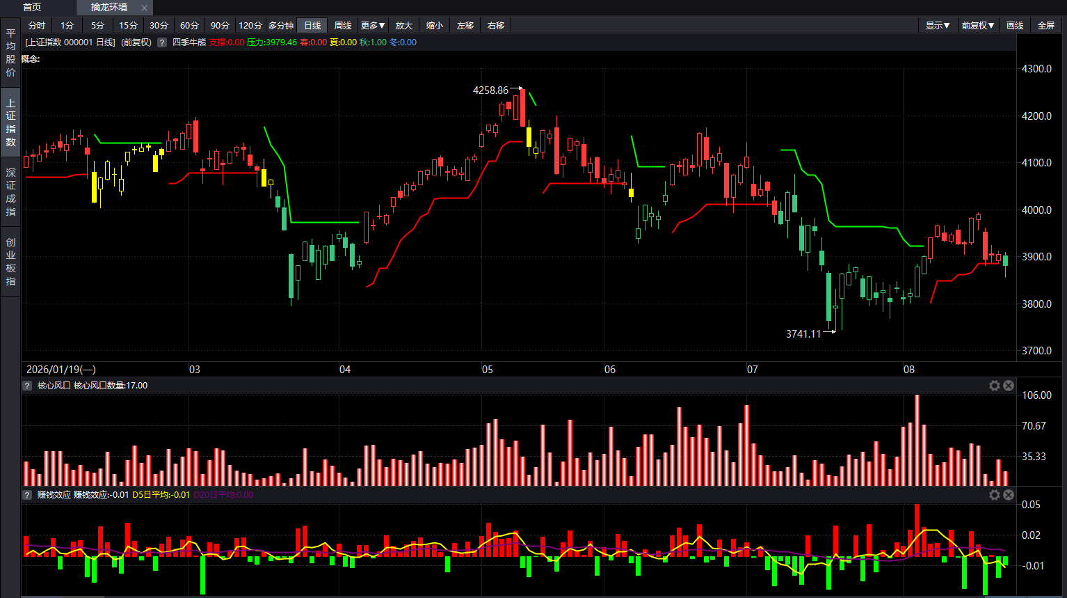Select the 120分 period
This screenshot has width=1067, height=598.
point(250,26)
